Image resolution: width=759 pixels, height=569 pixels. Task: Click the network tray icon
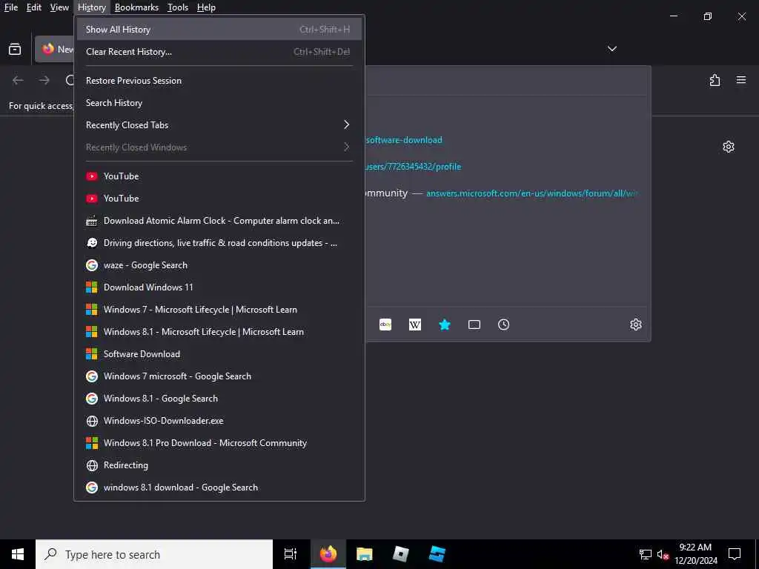(x=646, y=554)
